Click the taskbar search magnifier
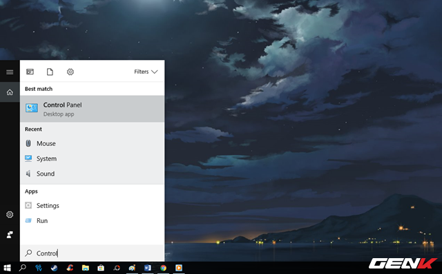The height and width of the screenshot is (274, 442). [22, 268]
